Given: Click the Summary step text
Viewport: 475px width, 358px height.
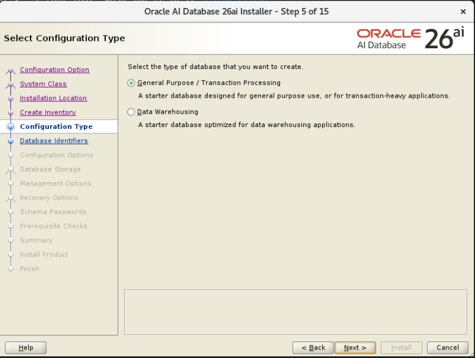Looking at the screenshot, I should point(36,240).
